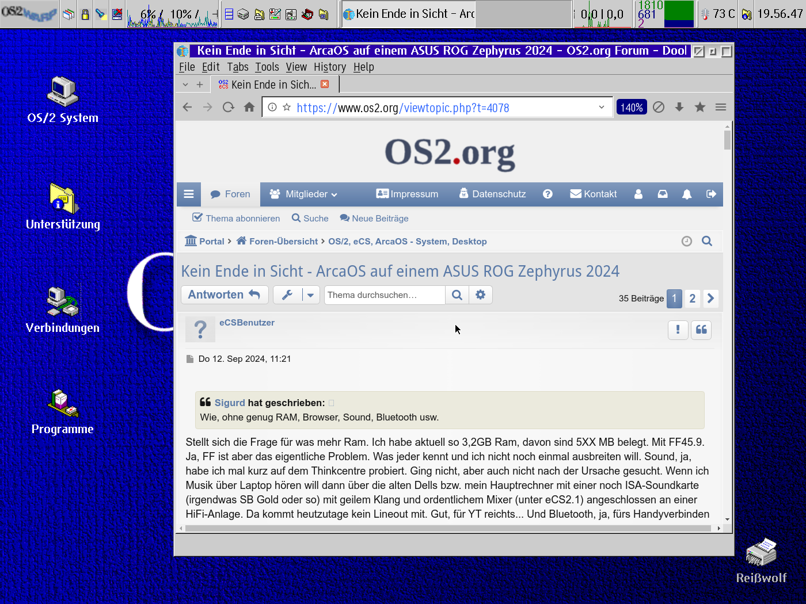806x604 pixels.
Task: Open the Help menu
Action: click(363, 67)
